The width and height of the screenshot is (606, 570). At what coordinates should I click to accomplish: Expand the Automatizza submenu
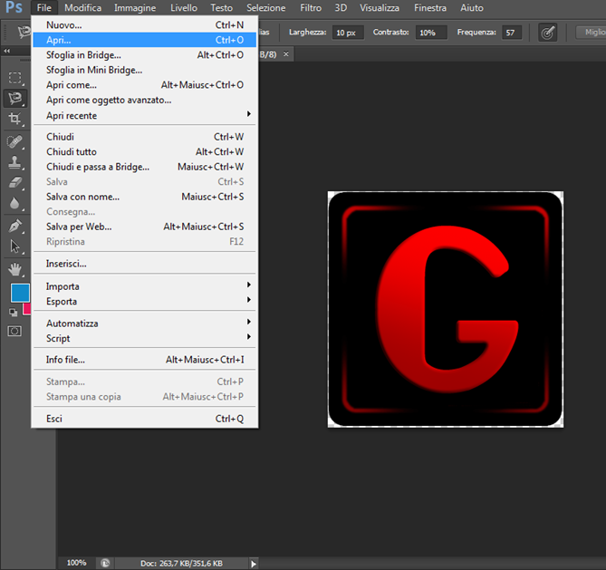(144, 324)
